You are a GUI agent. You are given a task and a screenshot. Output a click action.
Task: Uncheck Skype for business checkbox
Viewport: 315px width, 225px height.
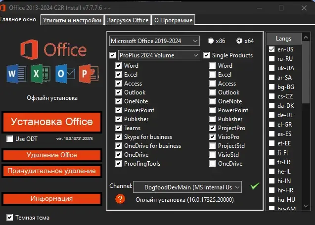119,137
